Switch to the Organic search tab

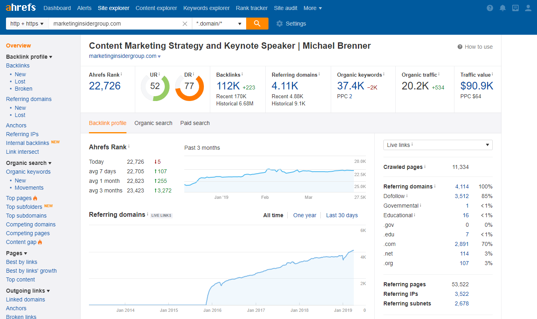[153, 123]
